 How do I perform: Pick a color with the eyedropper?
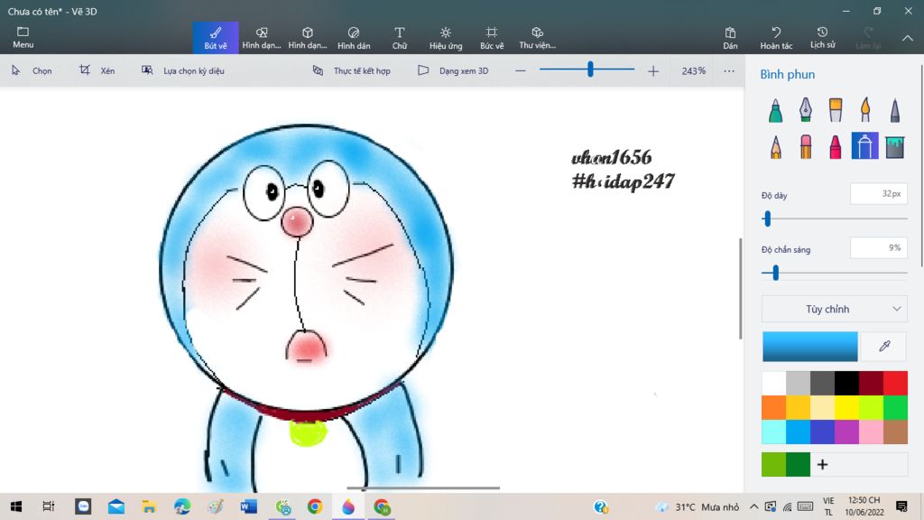[884, 346]
